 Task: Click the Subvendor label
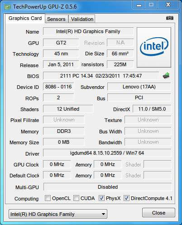click(x=92, y=87)
